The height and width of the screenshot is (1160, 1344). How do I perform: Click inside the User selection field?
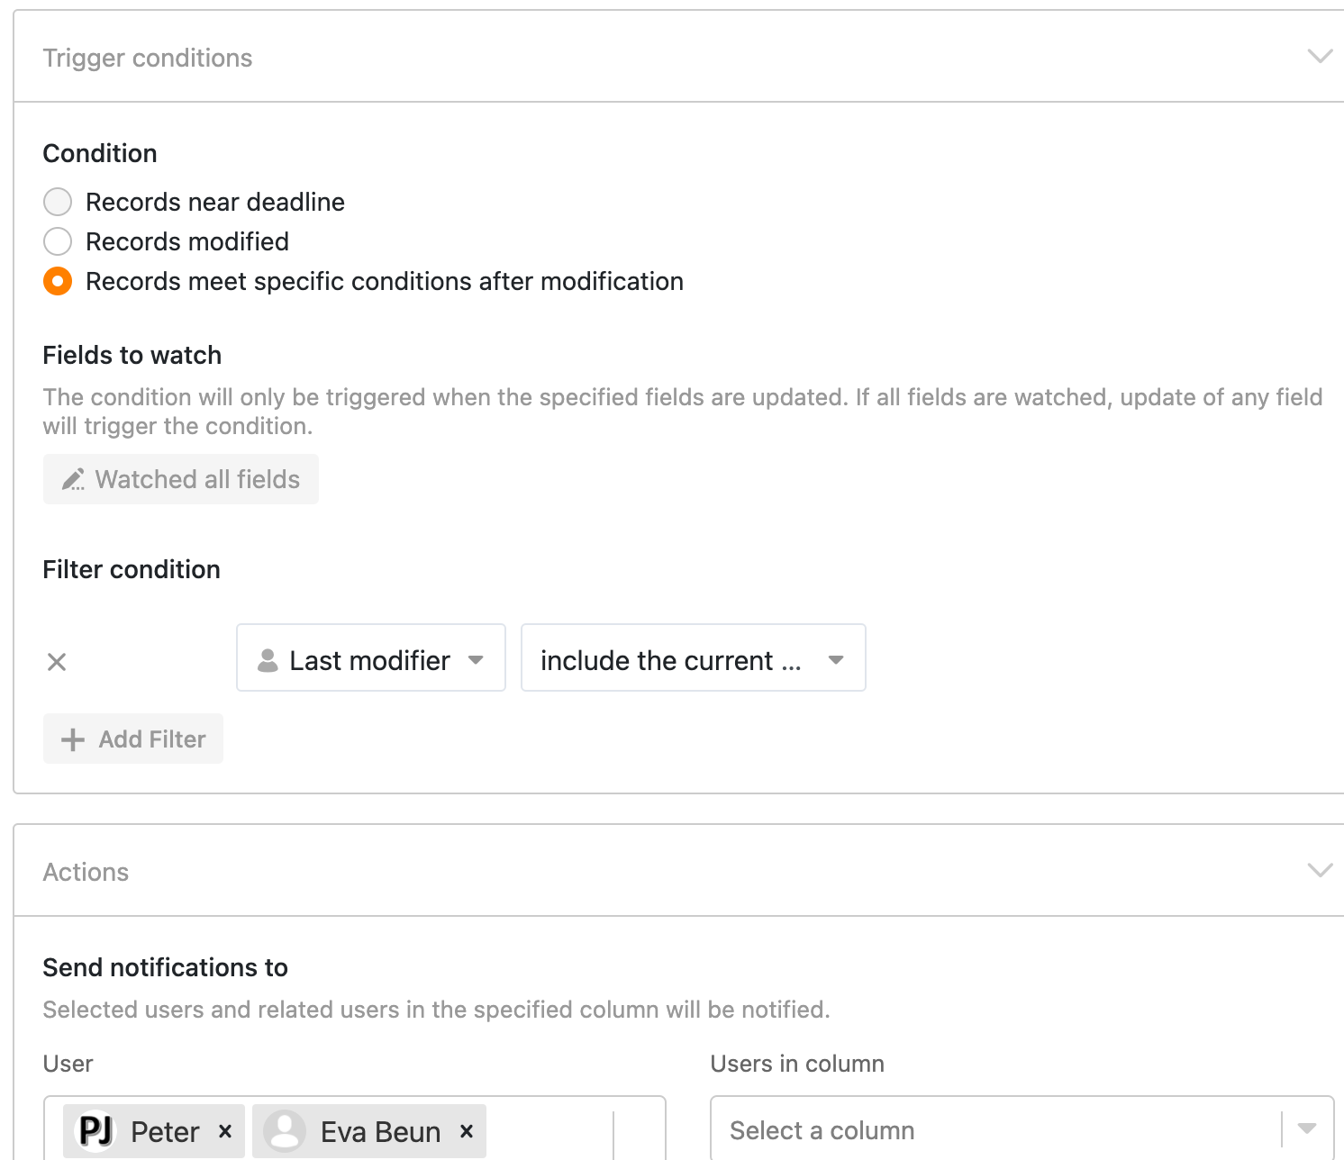pyautogui.click(x=548, y=1131)
